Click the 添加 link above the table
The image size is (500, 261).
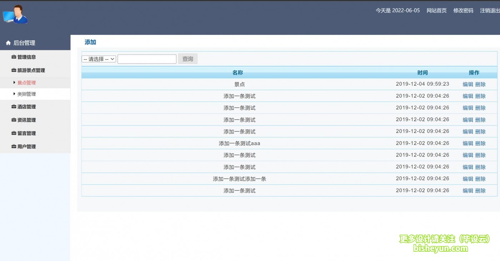coord(90,42)
